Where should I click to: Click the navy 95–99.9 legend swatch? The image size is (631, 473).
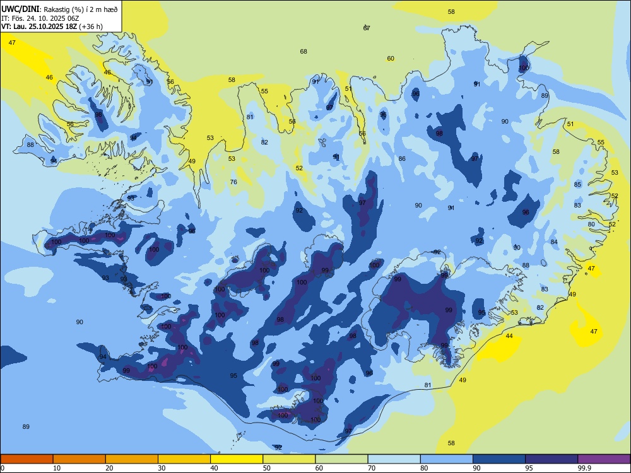[551, 459]
